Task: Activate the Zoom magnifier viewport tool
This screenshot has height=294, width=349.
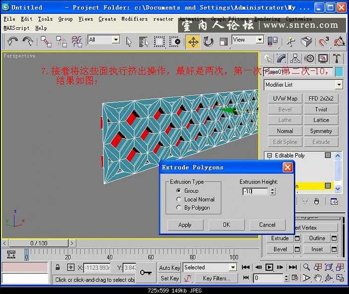Action: [307, 267]
